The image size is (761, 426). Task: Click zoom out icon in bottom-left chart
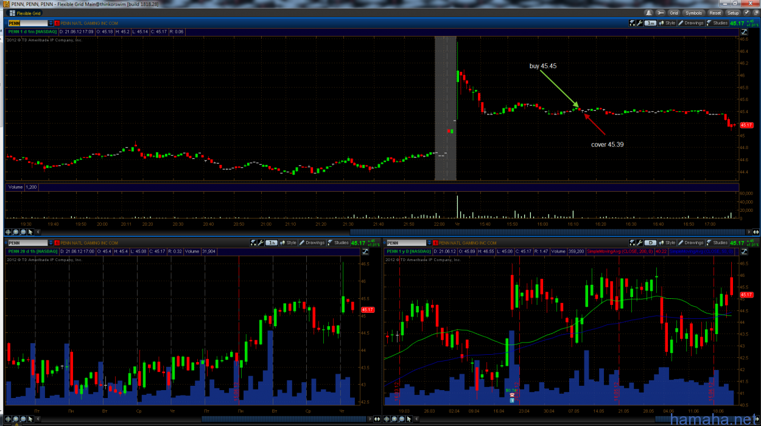(23, 419)
